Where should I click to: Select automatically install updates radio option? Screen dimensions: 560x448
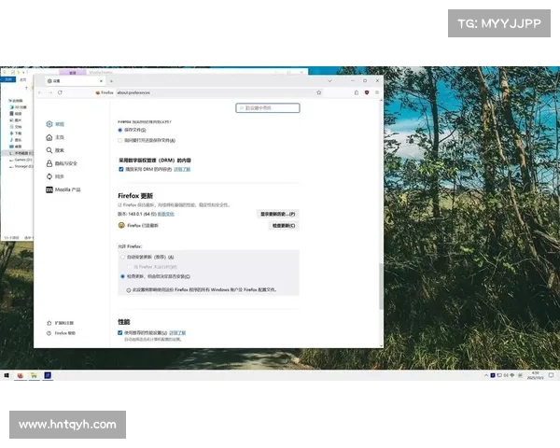122,257
